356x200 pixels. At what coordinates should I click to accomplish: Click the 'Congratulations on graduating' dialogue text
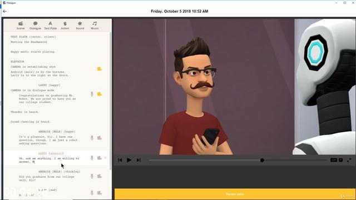(47, 99)
